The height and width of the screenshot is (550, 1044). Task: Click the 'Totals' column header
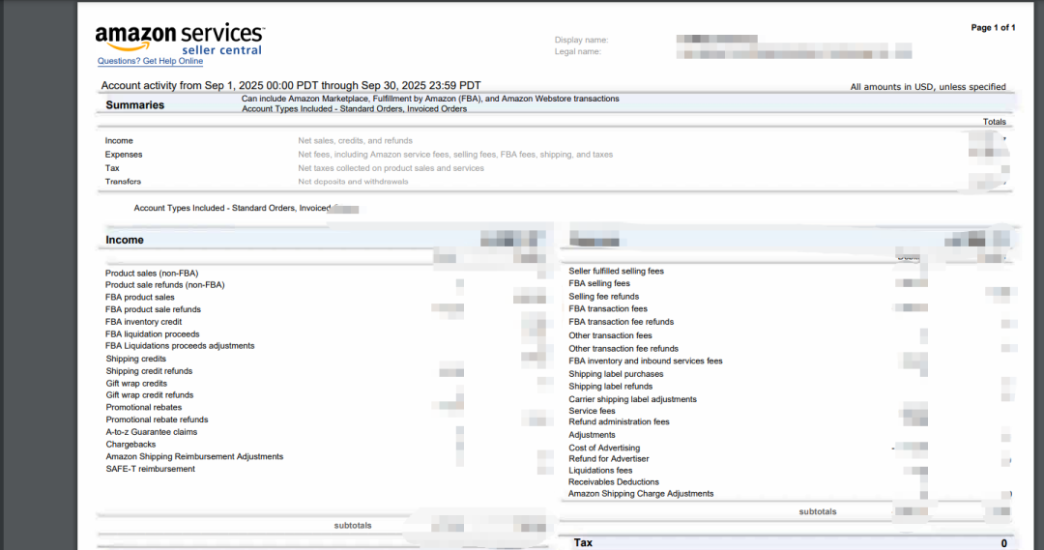point(994,122)
